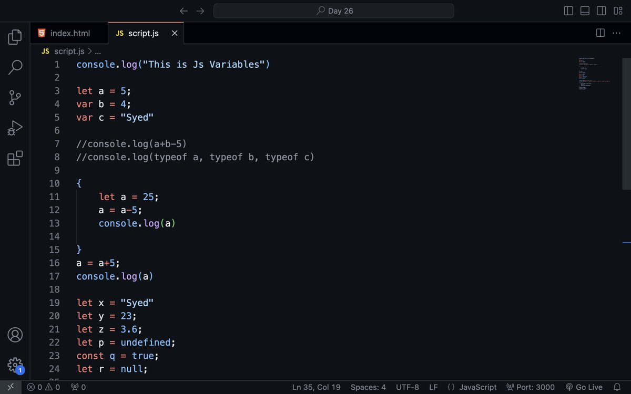Click the minimap code preview
The height and width of the screenshot is (394, 631).
tap(595, 74)
